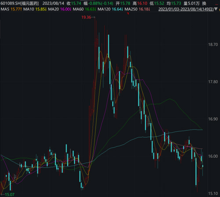Click the 16.00 price axis label
This screenshot has height=197, width=220.
pos(213,156)
